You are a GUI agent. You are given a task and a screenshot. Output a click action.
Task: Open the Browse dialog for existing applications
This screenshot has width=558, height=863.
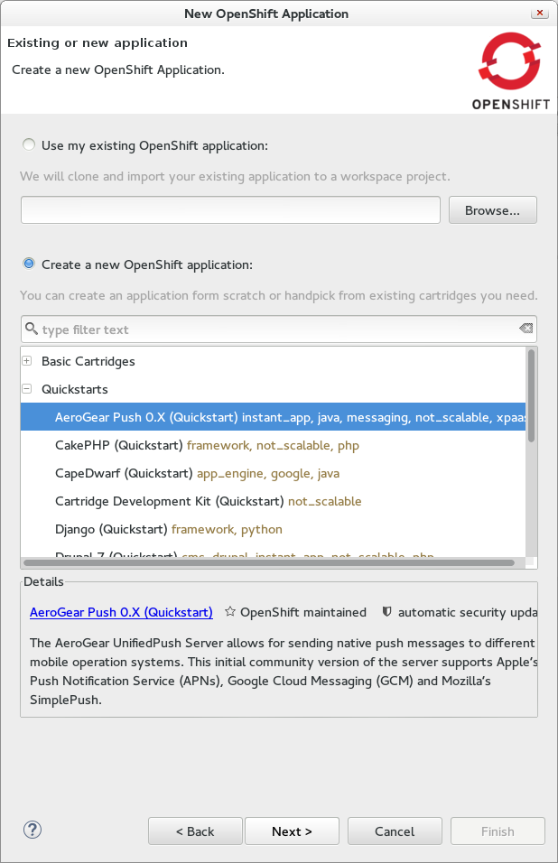(x=492, y=209)
